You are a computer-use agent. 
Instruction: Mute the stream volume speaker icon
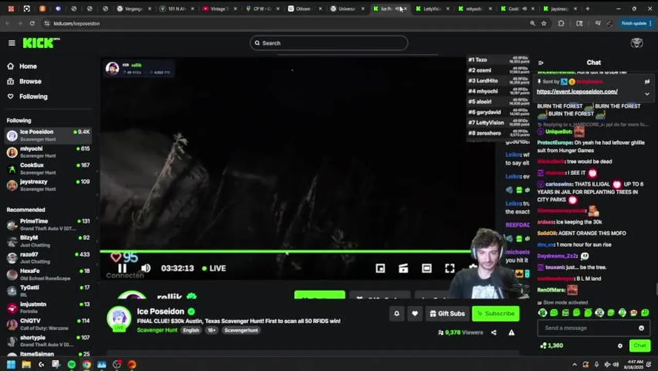(146, 268)
